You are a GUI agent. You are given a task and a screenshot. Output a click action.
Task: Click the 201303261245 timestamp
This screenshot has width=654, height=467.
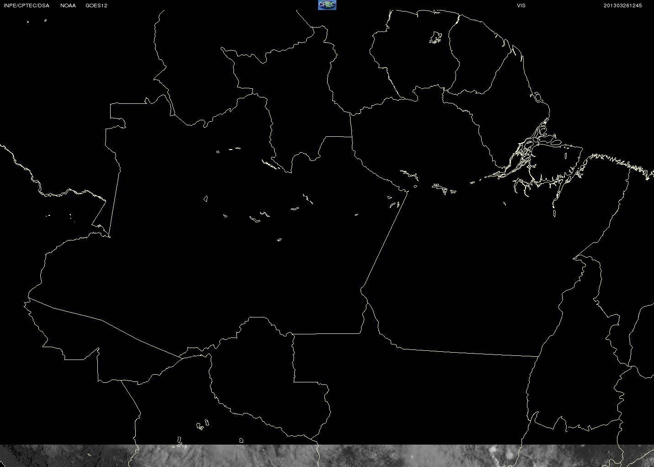tap(622, 5)
